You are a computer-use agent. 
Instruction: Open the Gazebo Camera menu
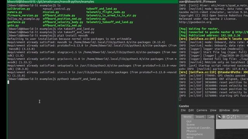coord(201,110)
